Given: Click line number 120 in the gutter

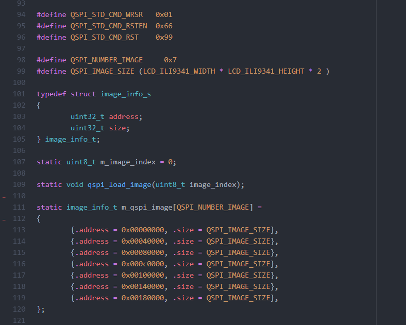Looking at the screenshot, I should pyautogui.click(x=19, y=309).
